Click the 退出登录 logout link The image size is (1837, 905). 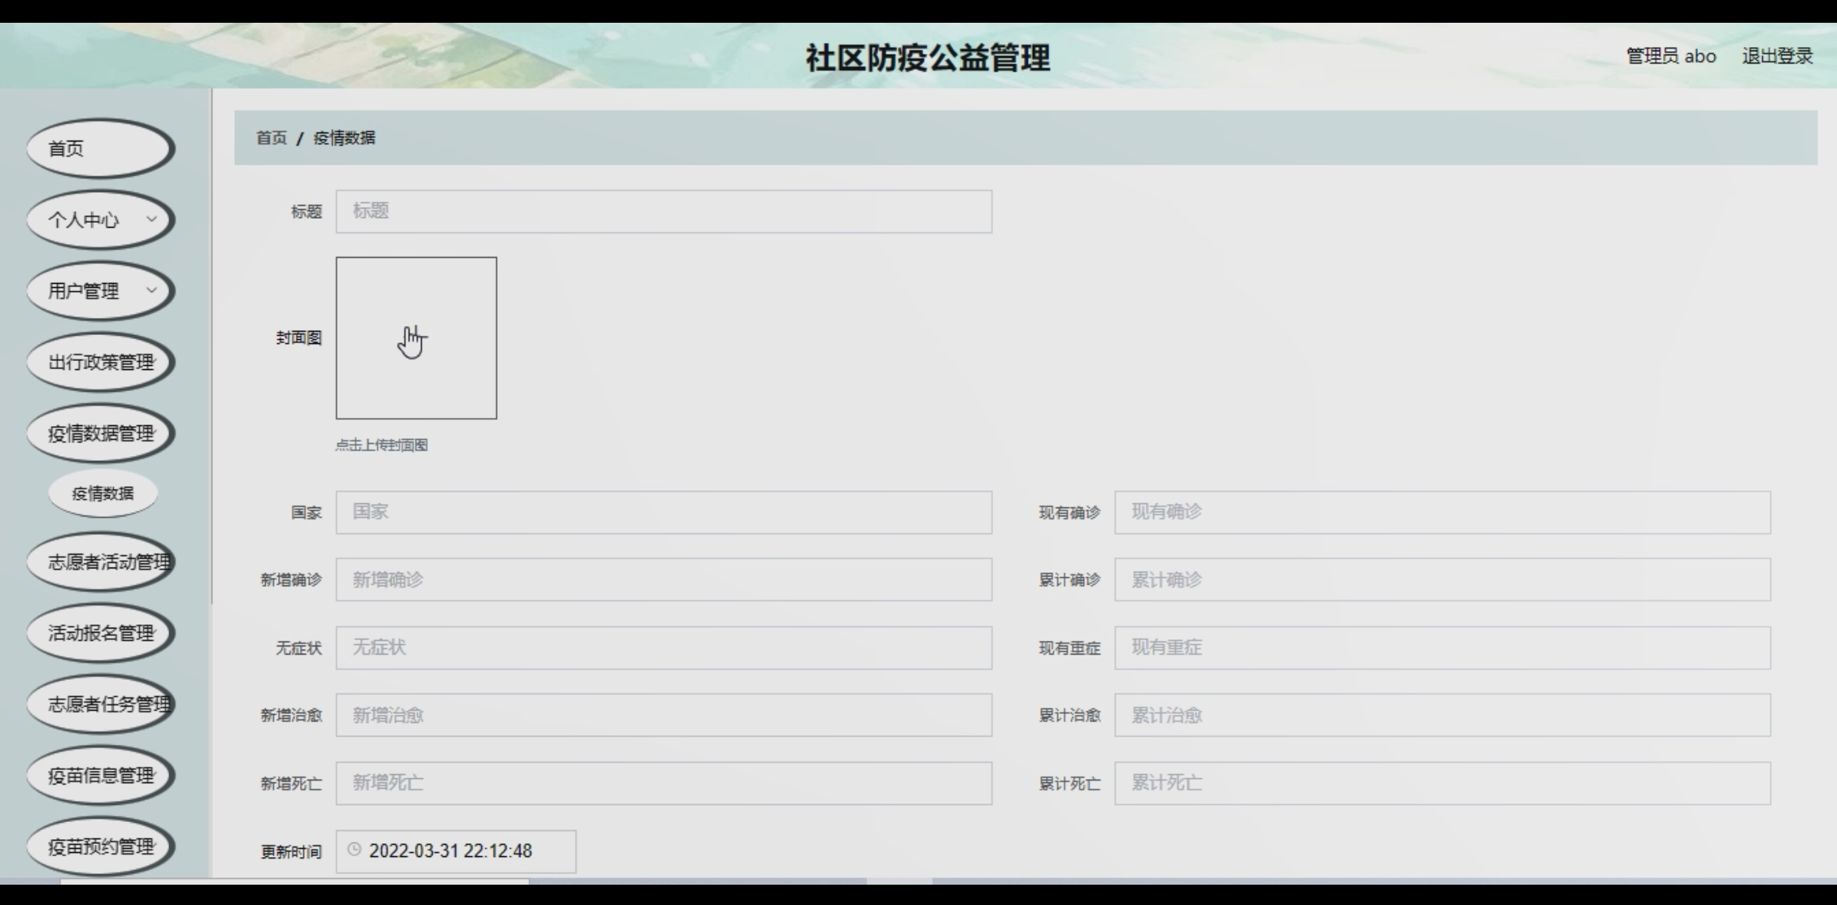pyautogui.click(x=1777, y=56)
